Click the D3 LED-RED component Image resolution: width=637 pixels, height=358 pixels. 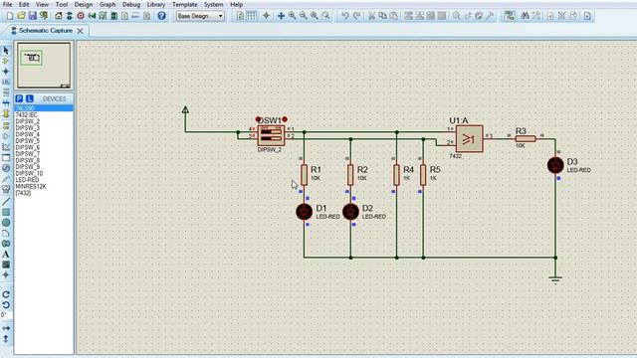coord(555,165)
